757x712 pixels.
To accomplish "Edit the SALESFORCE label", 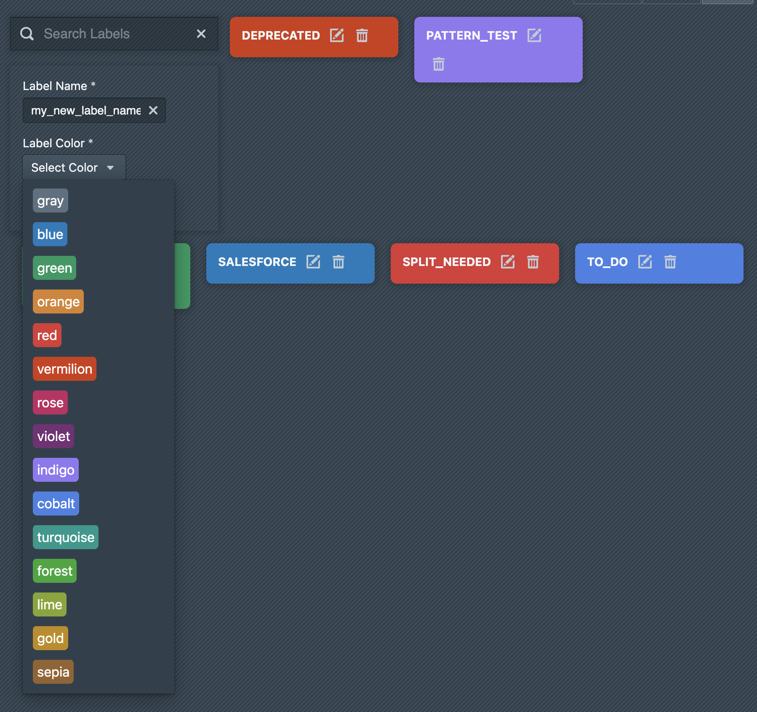I will click(x=313, y=262).
